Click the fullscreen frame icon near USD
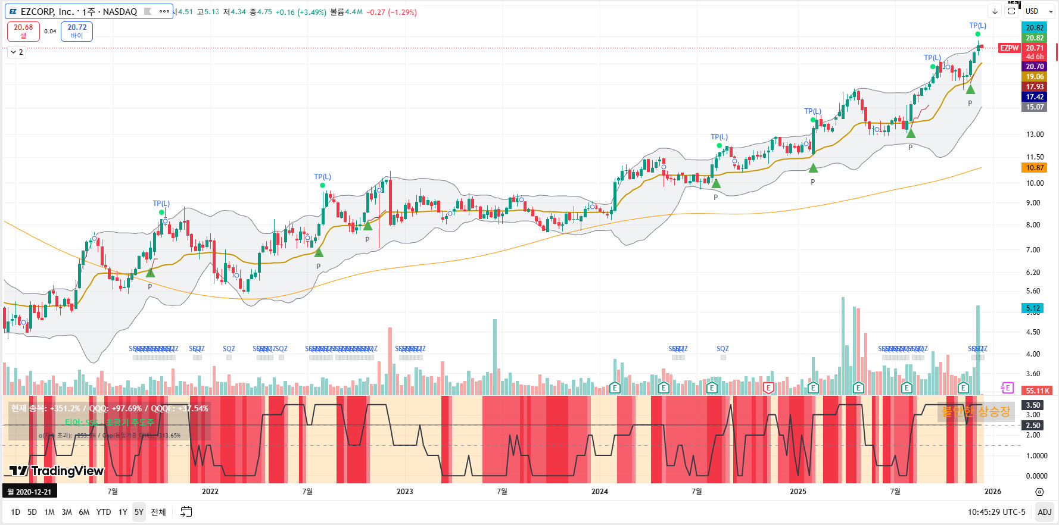 pos(1012,11)
